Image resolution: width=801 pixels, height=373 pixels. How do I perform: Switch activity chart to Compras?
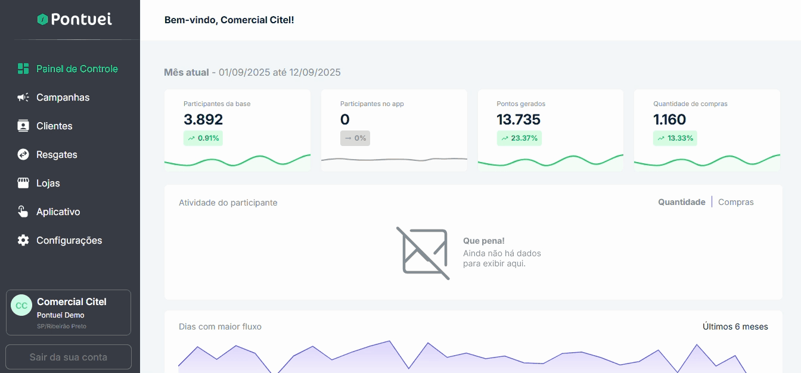pyautogui.click(x=735, y=202)
